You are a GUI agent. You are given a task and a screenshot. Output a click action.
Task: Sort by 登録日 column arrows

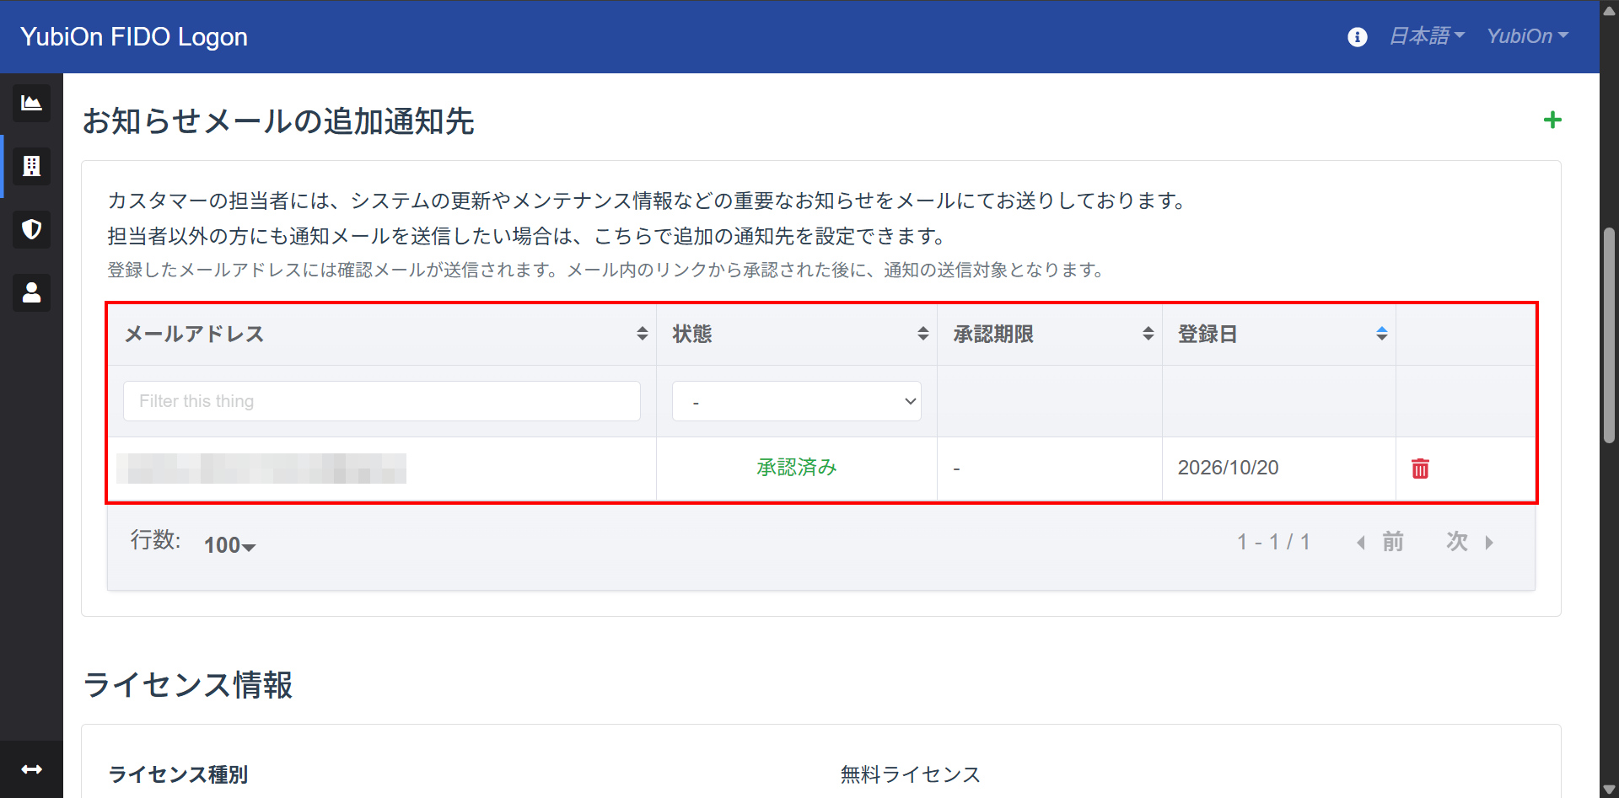(1381, 334)
